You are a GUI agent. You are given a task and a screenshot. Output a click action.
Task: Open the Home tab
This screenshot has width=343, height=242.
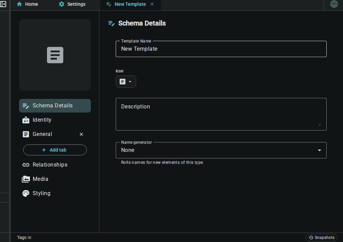(x=27, y=4)
